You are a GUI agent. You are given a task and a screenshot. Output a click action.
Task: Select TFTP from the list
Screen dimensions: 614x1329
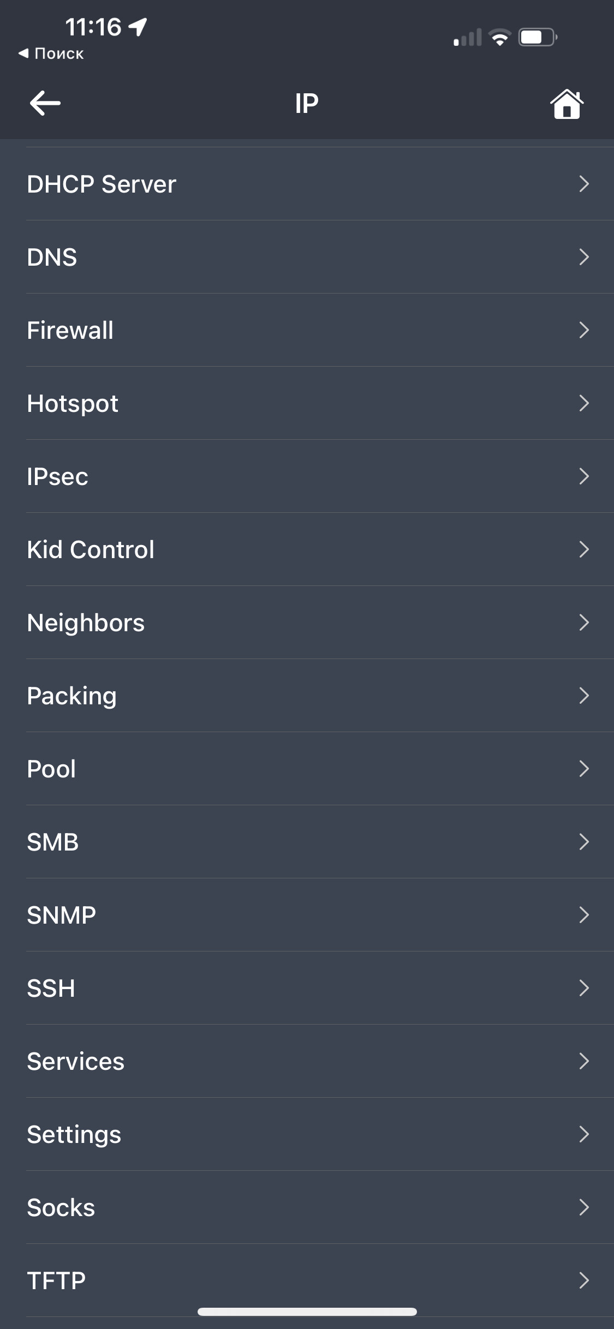pos(307,1280)
